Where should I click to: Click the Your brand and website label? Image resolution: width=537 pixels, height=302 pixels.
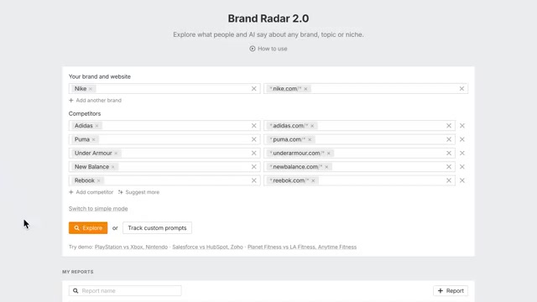tap(100, 76)
